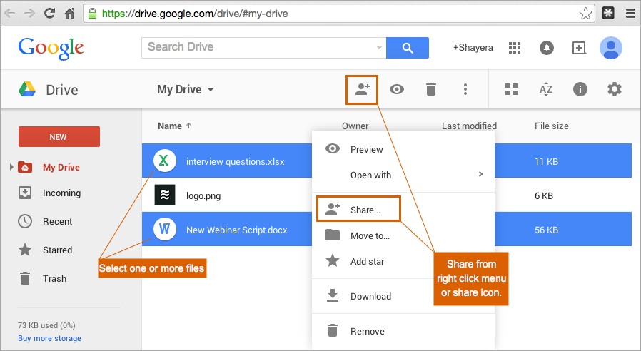Click the Buy more storage link

click(49, 338)
